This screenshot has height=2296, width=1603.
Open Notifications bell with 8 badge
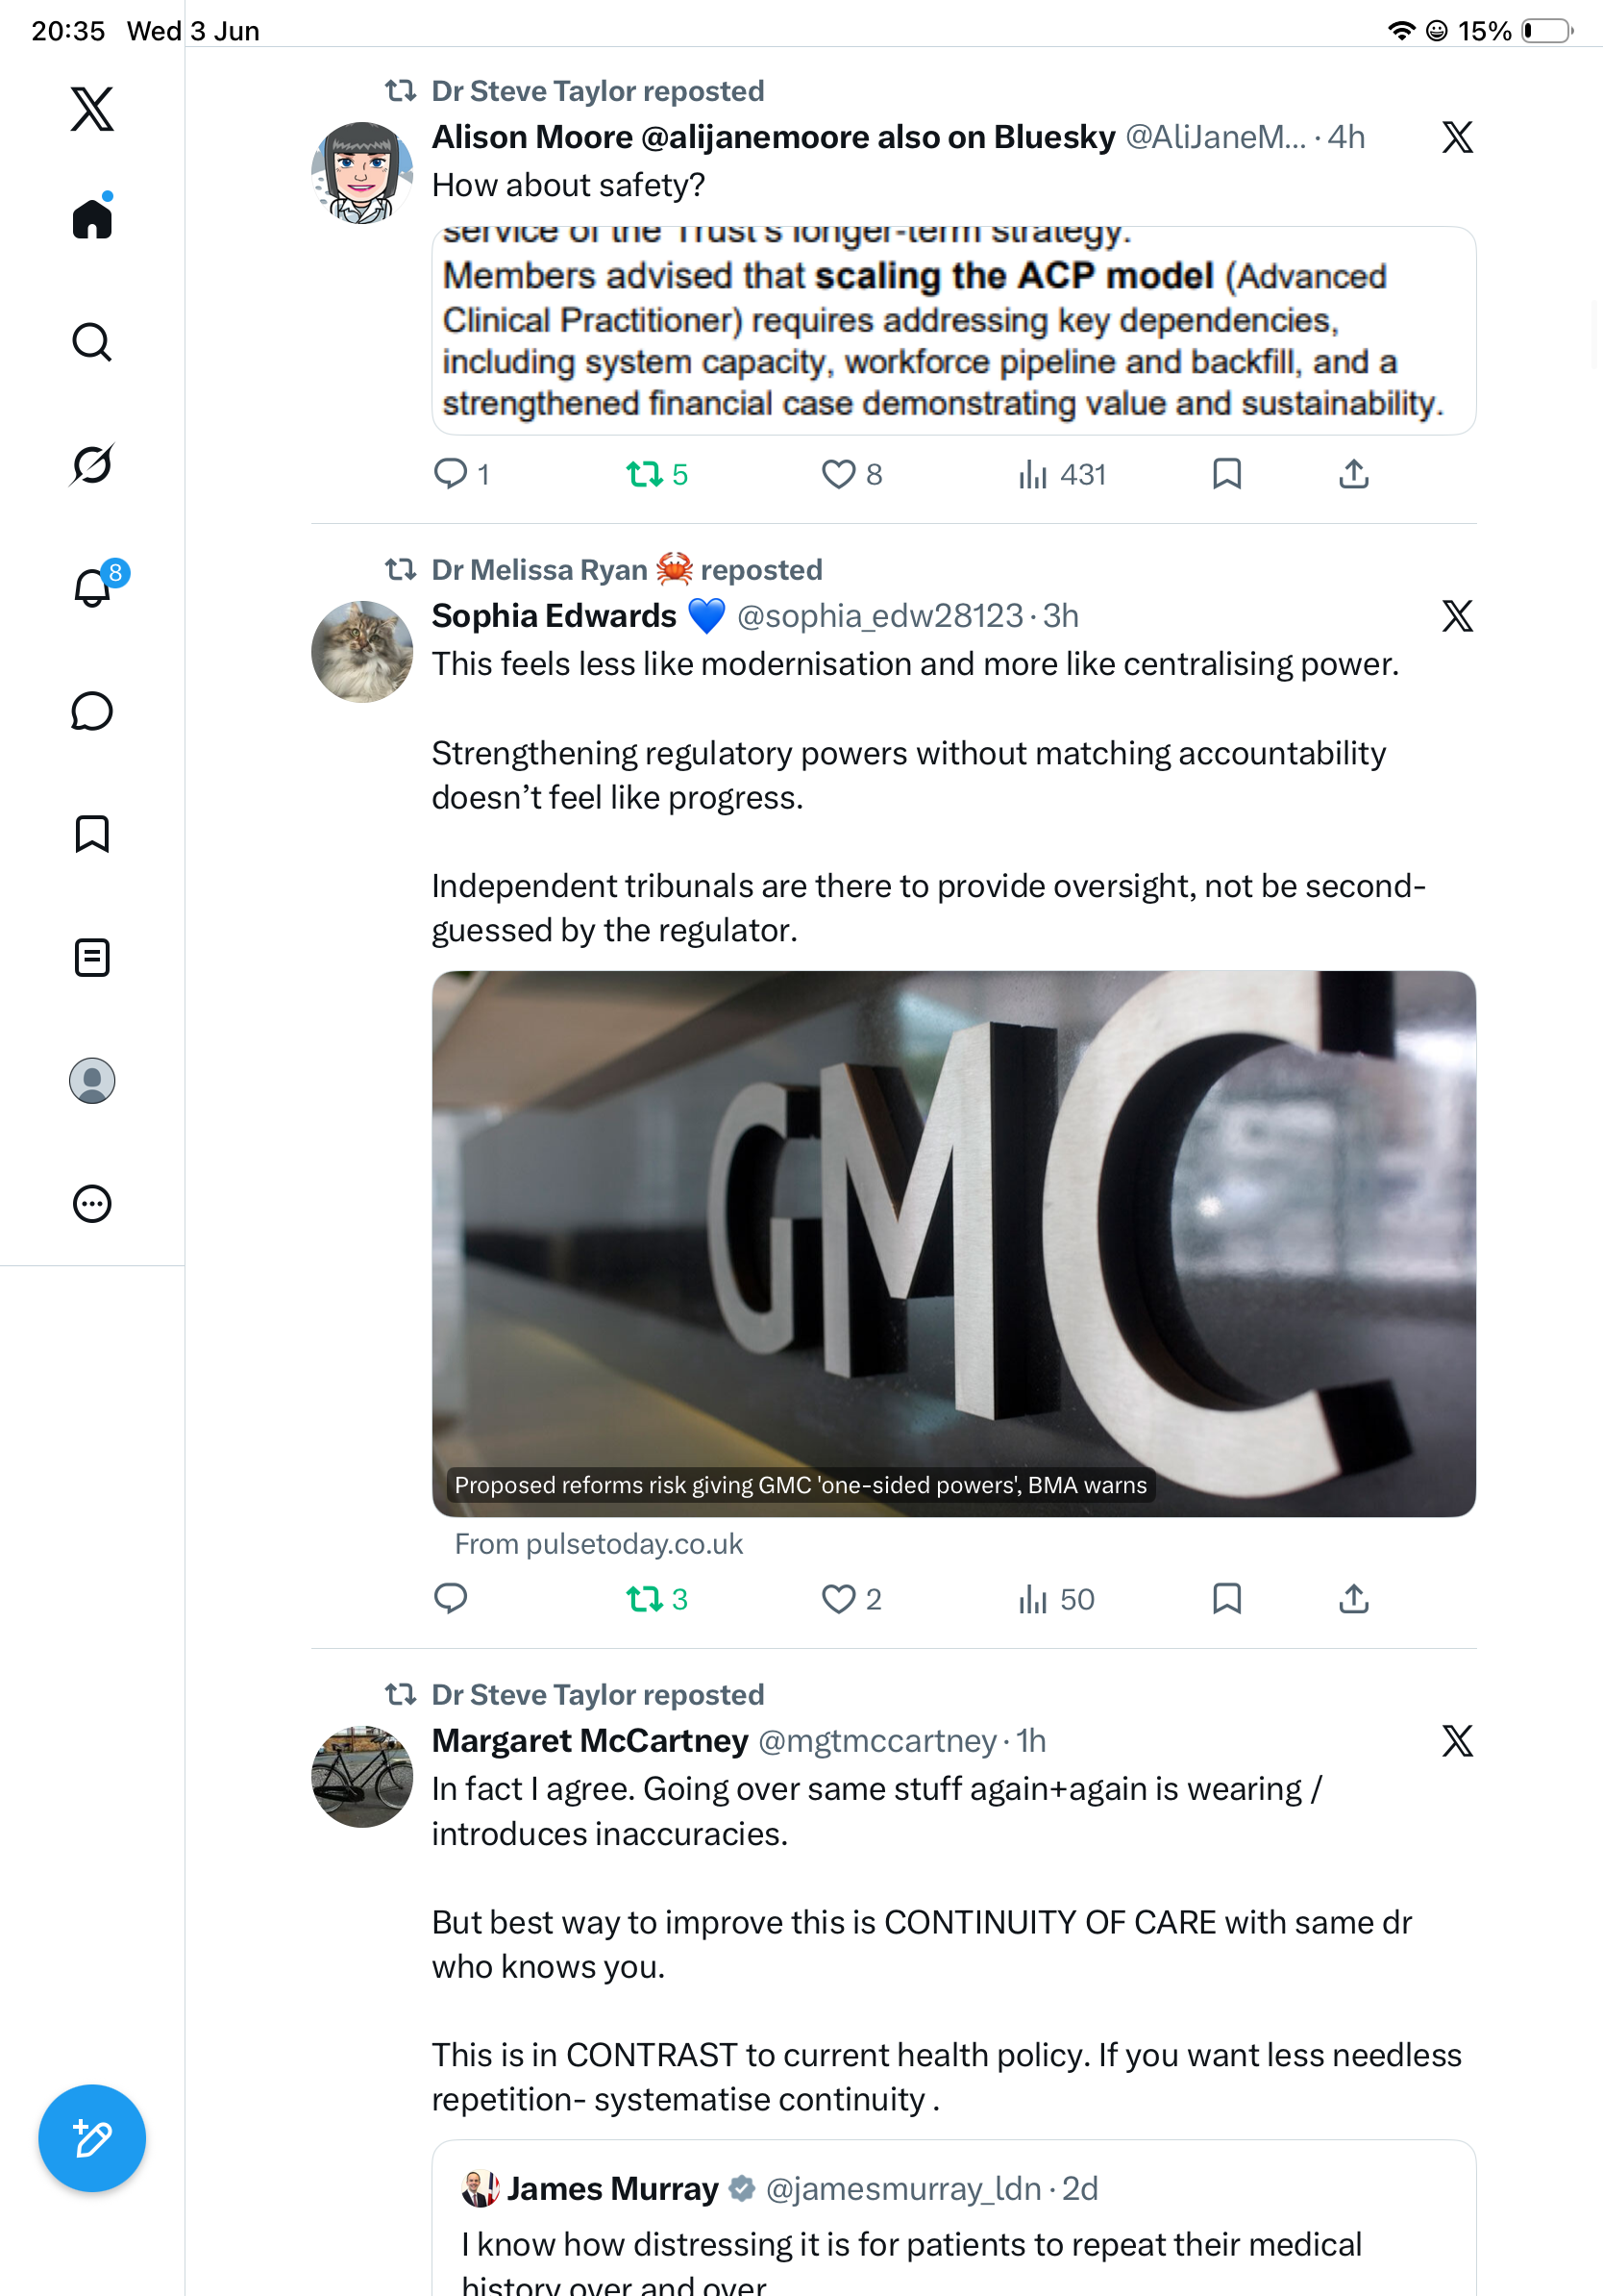click(x=92, y=587)
